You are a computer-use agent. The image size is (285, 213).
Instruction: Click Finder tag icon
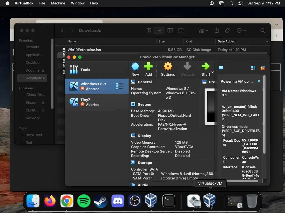pos(227,31)
